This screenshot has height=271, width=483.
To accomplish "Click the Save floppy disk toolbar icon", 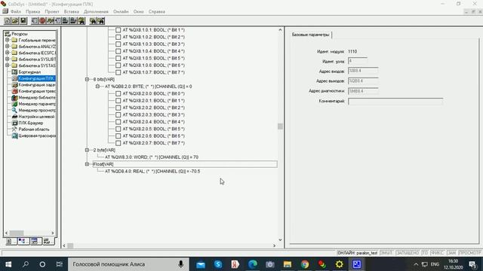I will [x=23, y=21].
